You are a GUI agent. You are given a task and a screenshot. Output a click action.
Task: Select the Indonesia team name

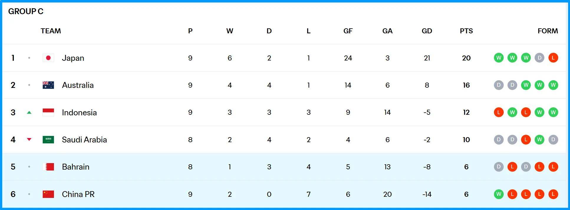(x=79, y=112)
